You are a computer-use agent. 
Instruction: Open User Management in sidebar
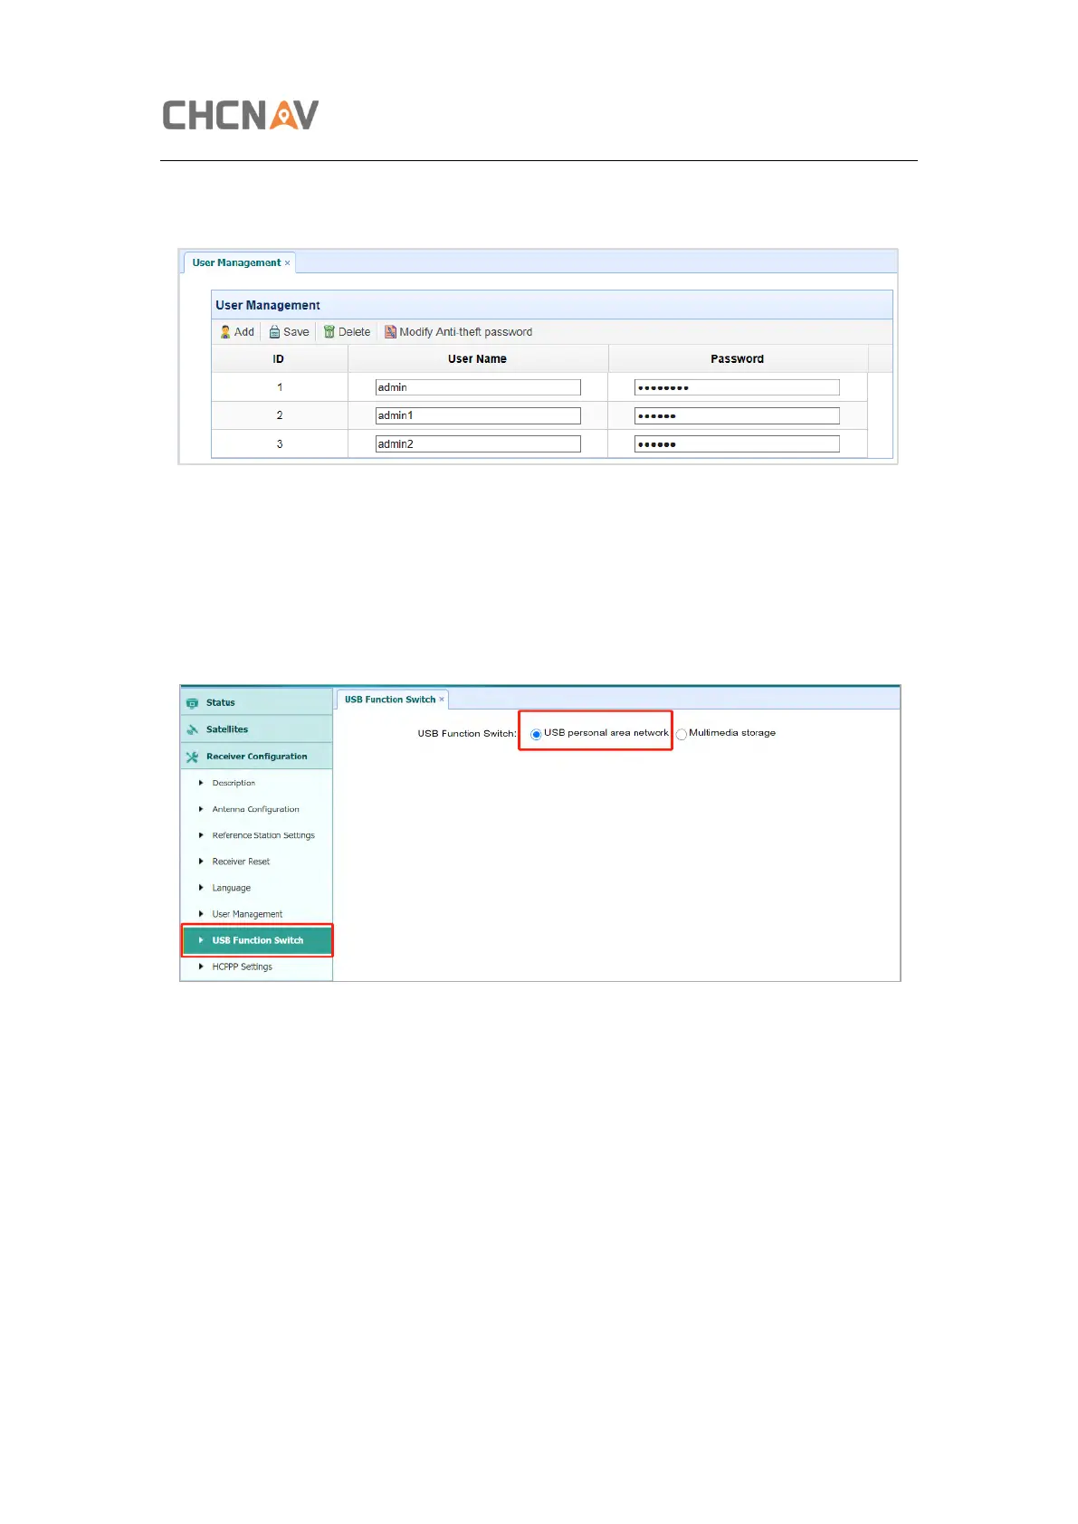tap(247, 914)
